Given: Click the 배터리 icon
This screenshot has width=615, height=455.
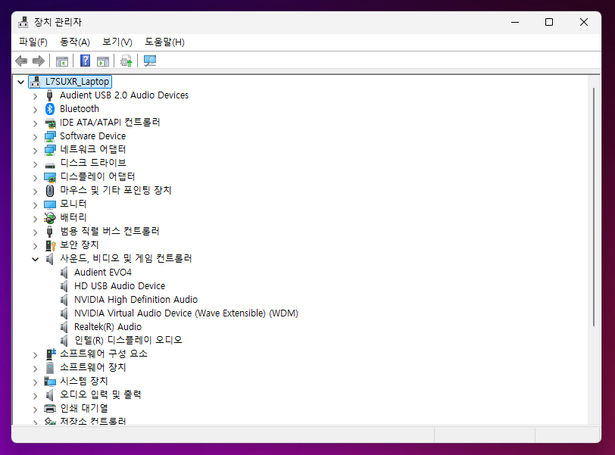Looking at the screenshot, I should [x=50, y=217].
